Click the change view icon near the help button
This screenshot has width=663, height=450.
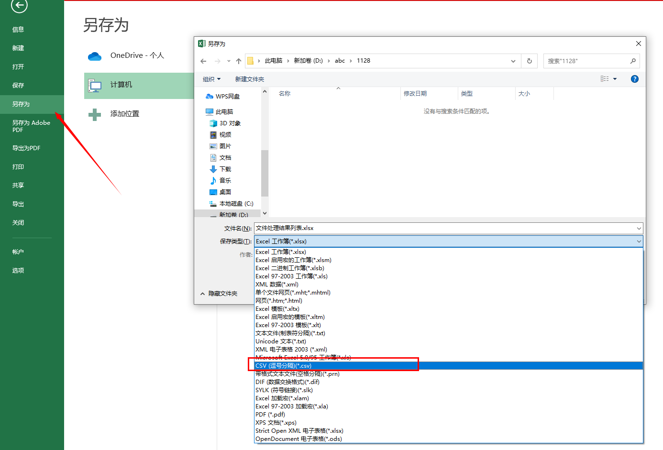pyautogui.click(x=606, y=78)
